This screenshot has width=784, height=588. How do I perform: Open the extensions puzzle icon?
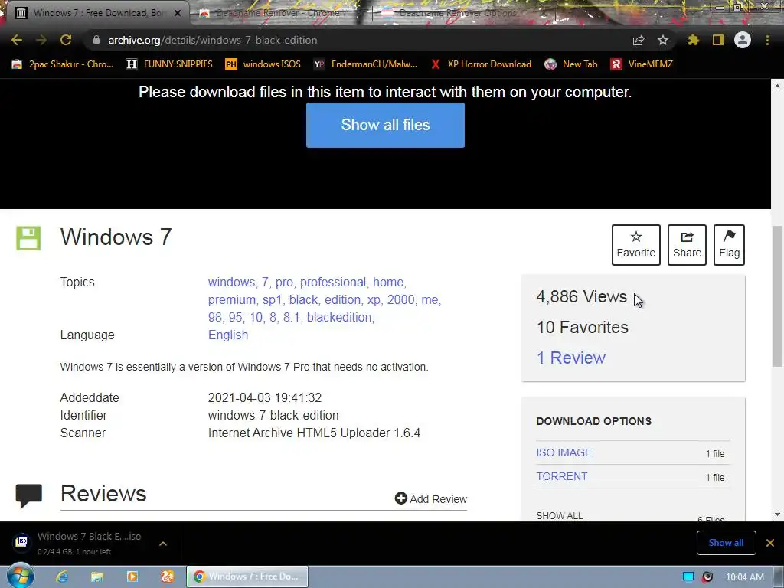pyautogui.click(x=694, y=40)
